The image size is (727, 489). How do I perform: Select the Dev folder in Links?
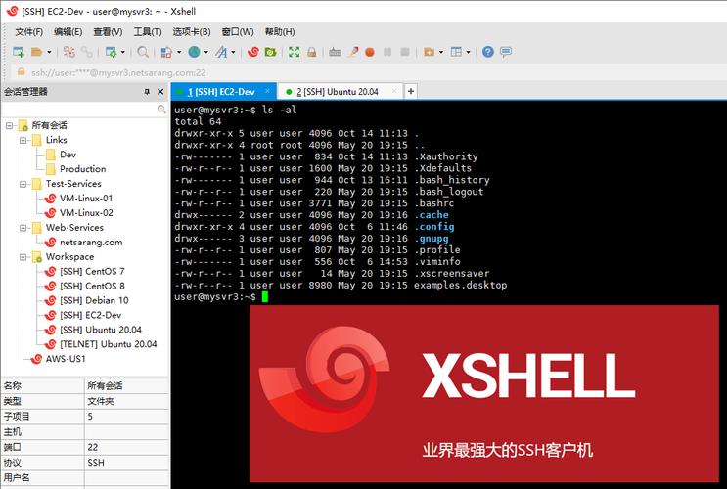[x=68, y=155]
